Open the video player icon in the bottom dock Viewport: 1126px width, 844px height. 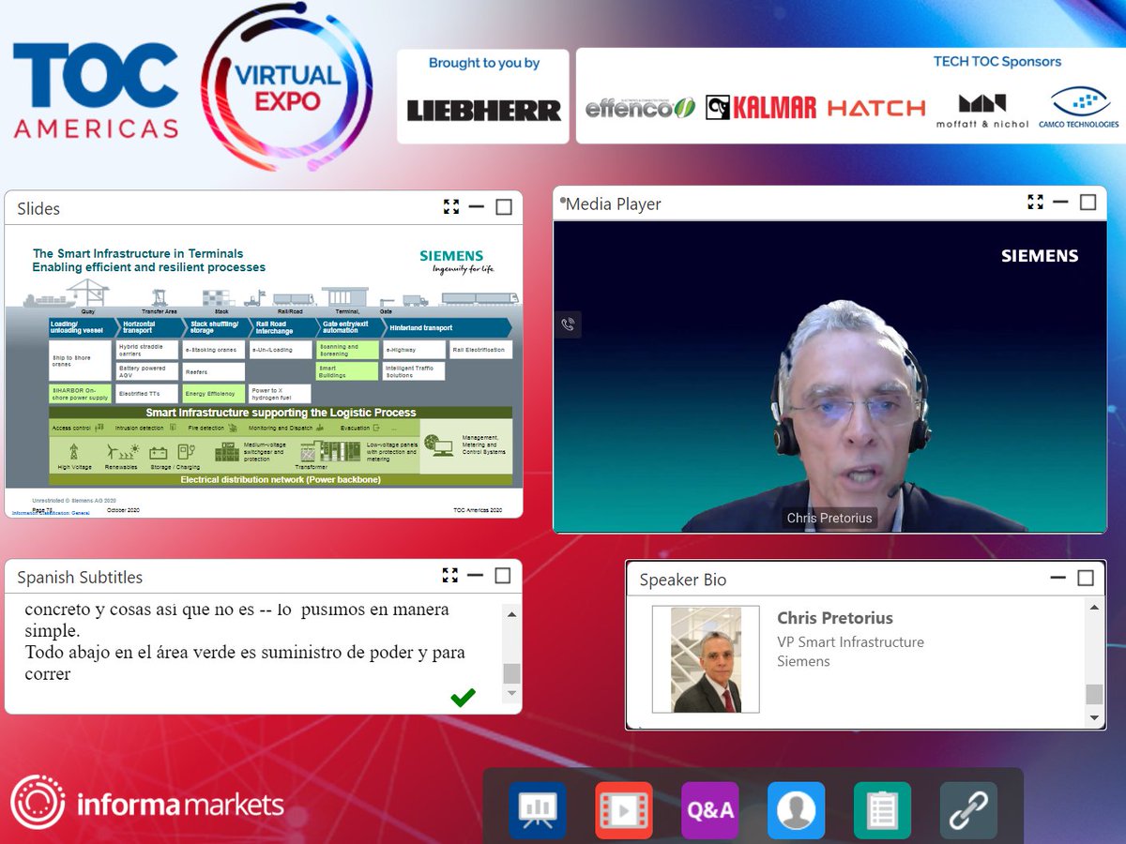click(623, 809)
